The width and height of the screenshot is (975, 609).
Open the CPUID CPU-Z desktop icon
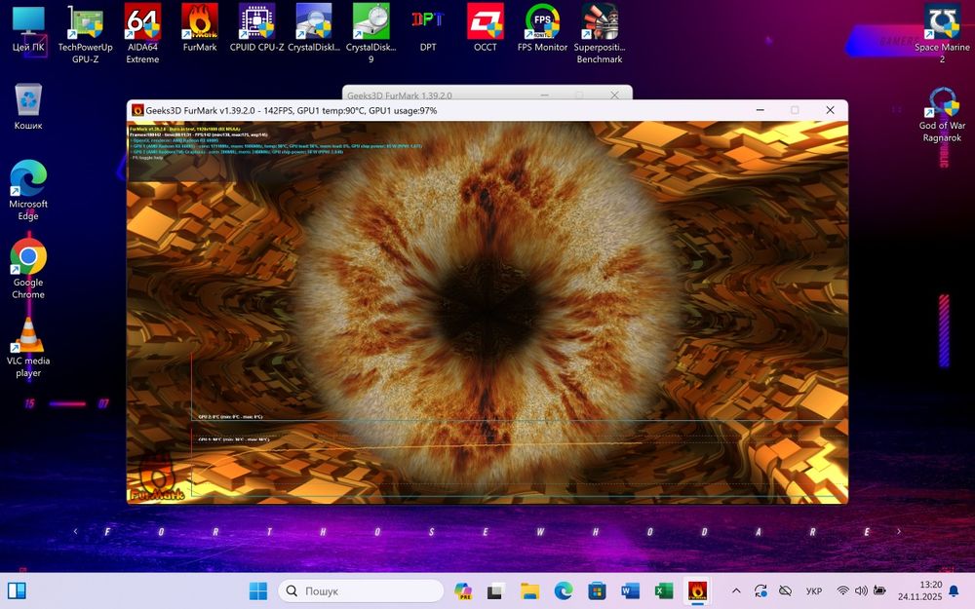(x=256, y=21)
